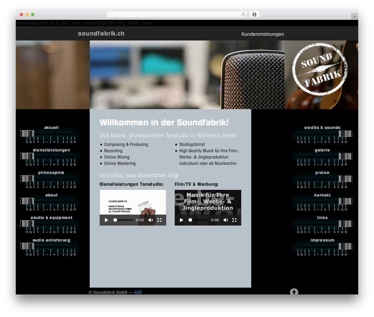374x317 pixels.
Task: Open fullscreen for Dienstleistungen Tonstudio video
Action: 159,220
